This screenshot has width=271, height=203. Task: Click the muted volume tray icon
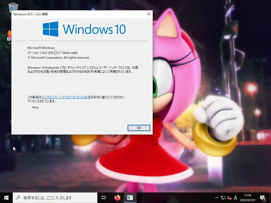point(229,198)
